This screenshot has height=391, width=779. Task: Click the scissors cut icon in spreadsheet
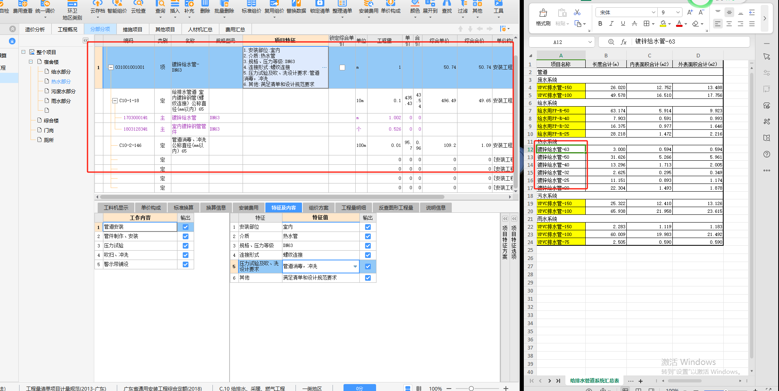point(577,13)
